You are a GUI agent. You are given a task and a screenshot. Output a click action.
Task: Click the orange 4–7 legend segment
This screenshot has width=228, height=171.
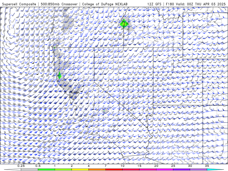point(97,170)
